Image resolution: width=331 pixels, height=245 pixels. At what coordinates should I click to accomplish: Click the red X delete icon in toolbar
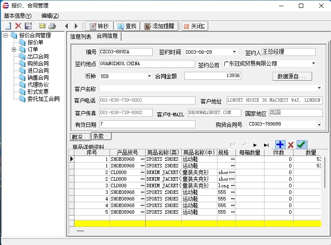click(18, 26)
